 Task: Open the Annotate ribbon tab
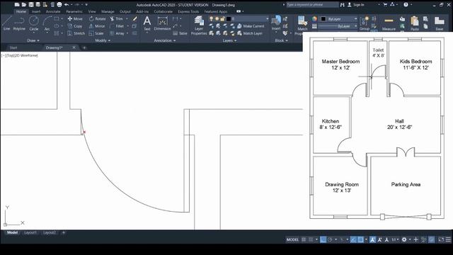[x=53, y=11]
